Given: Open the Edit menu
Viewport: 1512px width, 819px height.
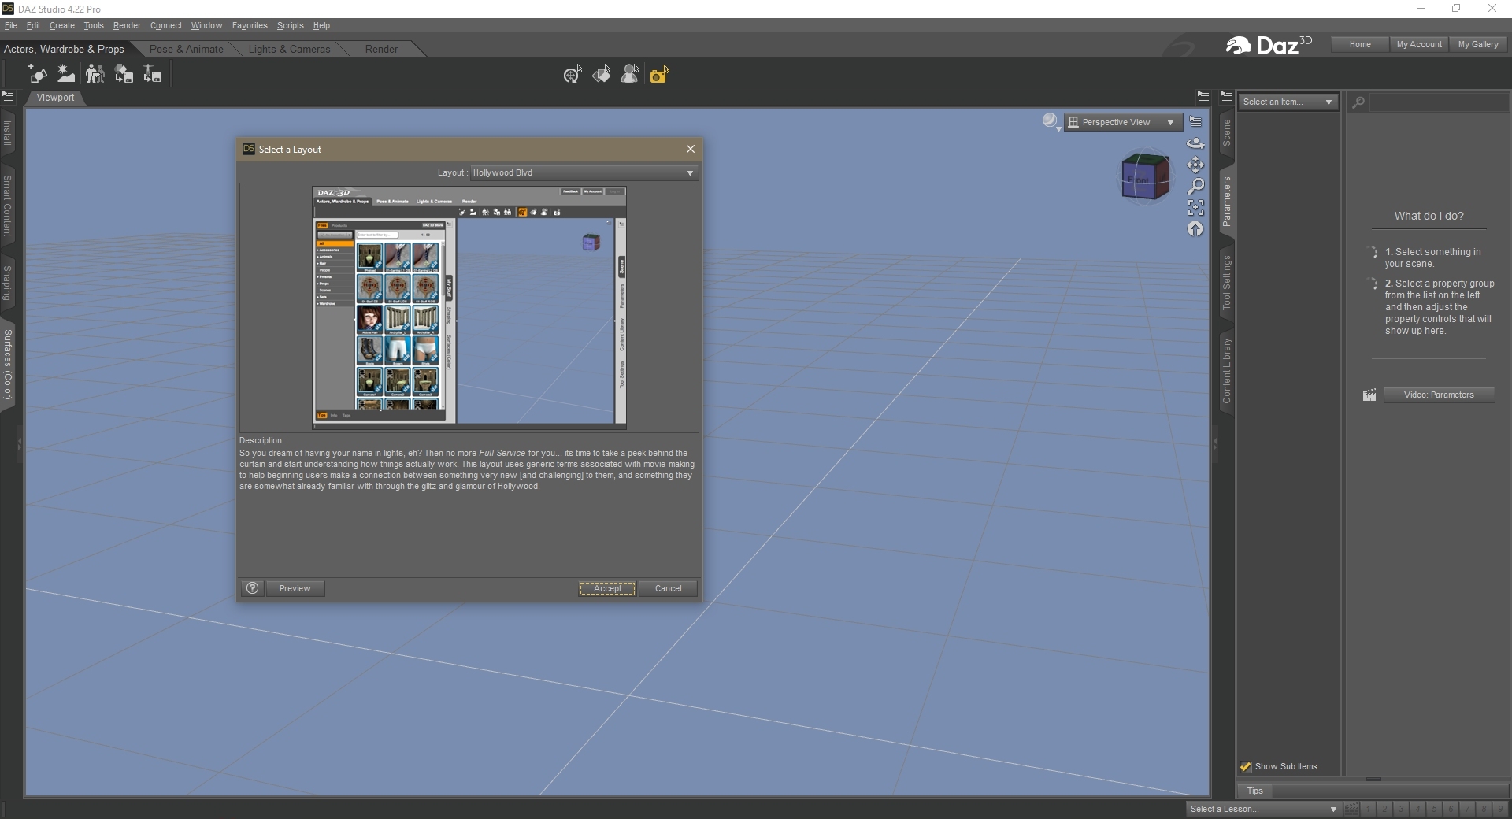Looking at the screenshot, I should [33, 25].
